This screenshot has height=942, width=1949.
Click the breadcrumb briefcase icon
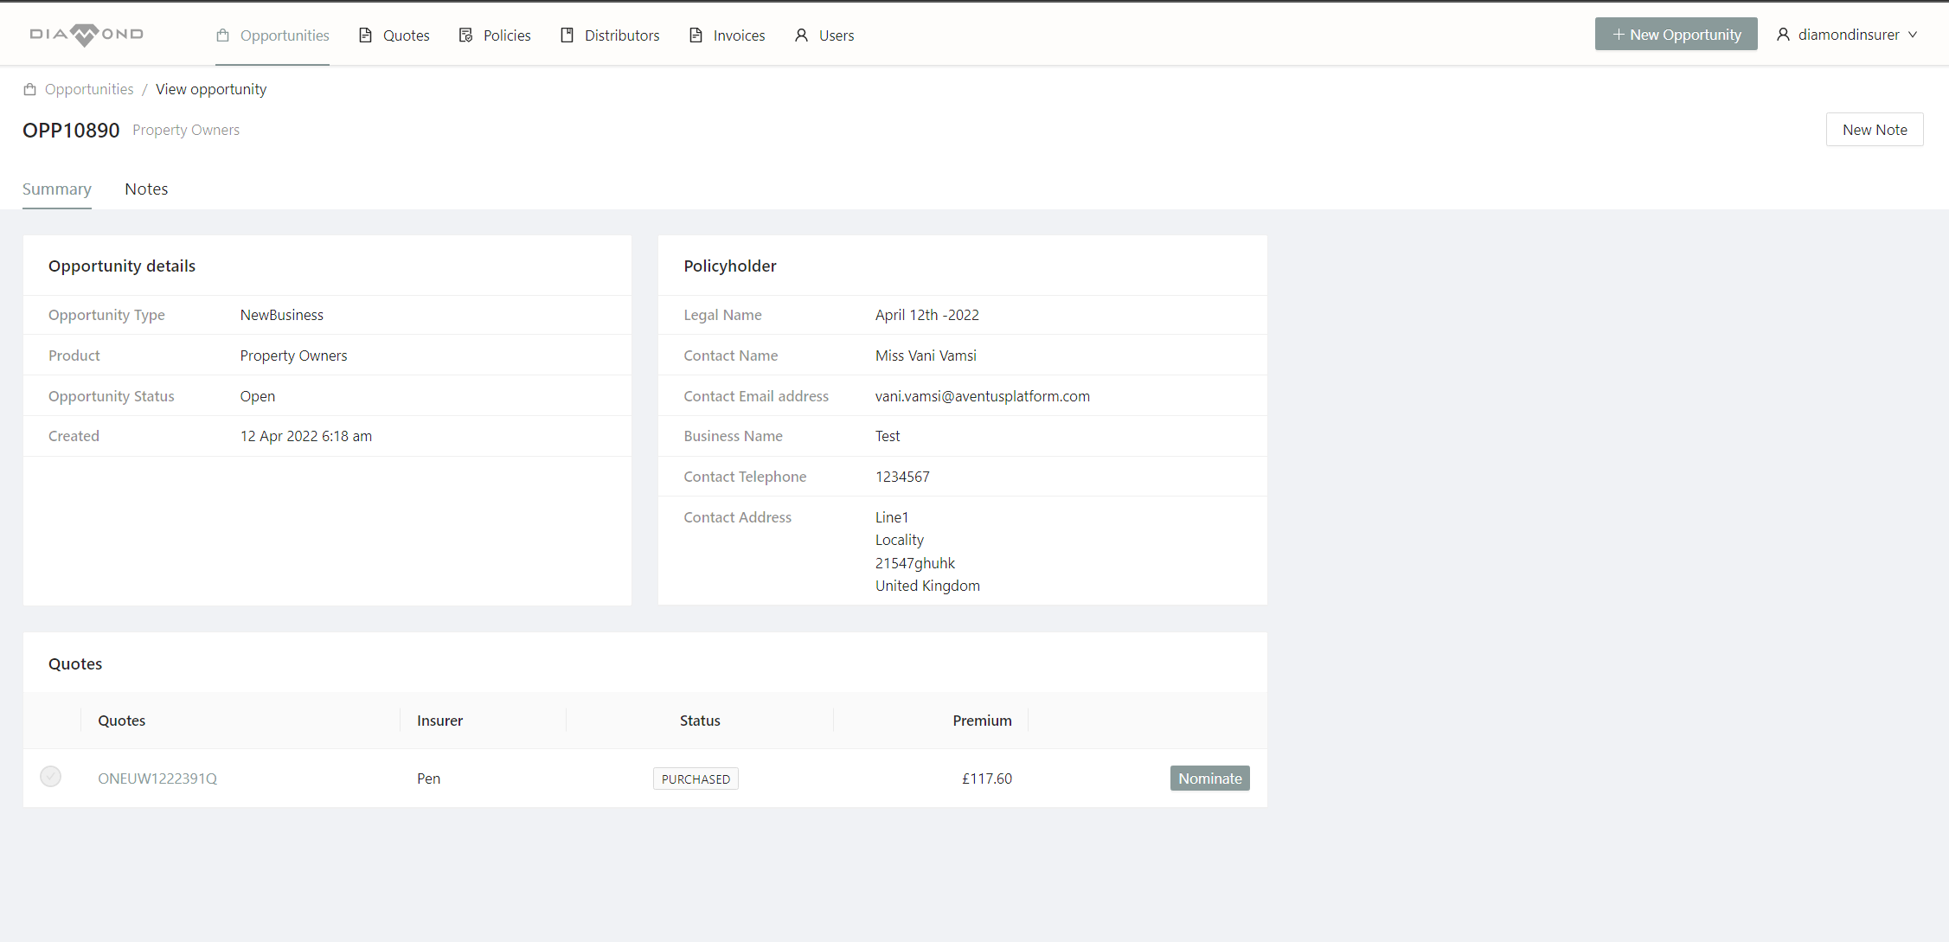tap(29, 89)
